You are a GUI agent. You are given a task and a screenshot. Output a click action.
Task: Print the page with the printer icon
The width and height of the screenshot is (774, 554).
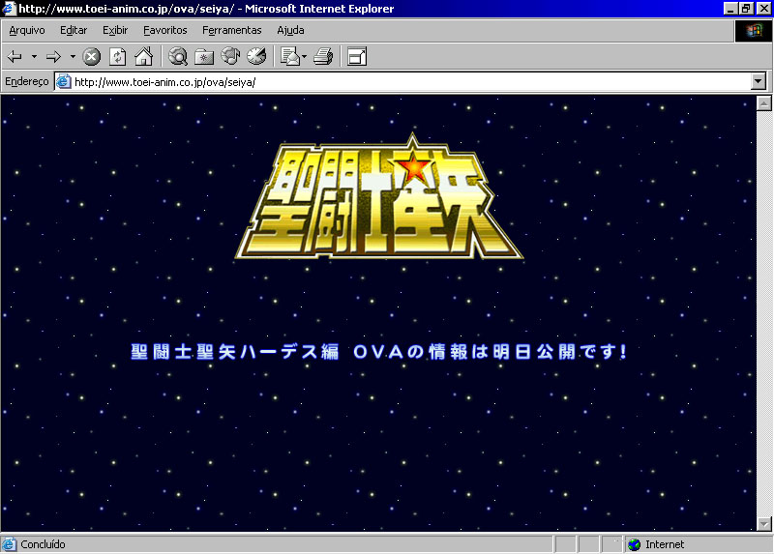[323, 56]
